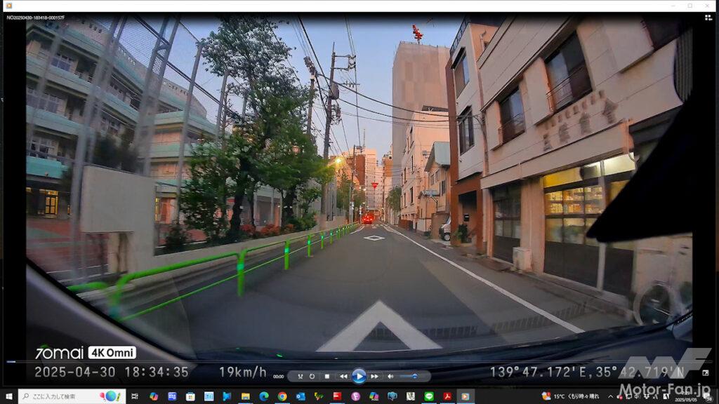The height and width of the screenshot is (404, 719).
Task: Open Adobe Acrobat from taskbar
Action: pos(447,396)
